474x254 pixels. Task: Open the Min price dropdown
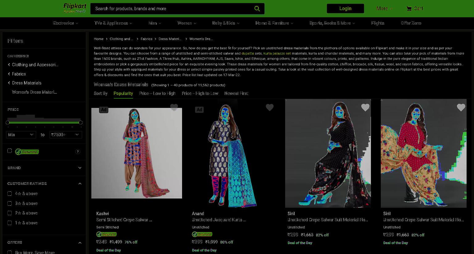tap(21, 135)
